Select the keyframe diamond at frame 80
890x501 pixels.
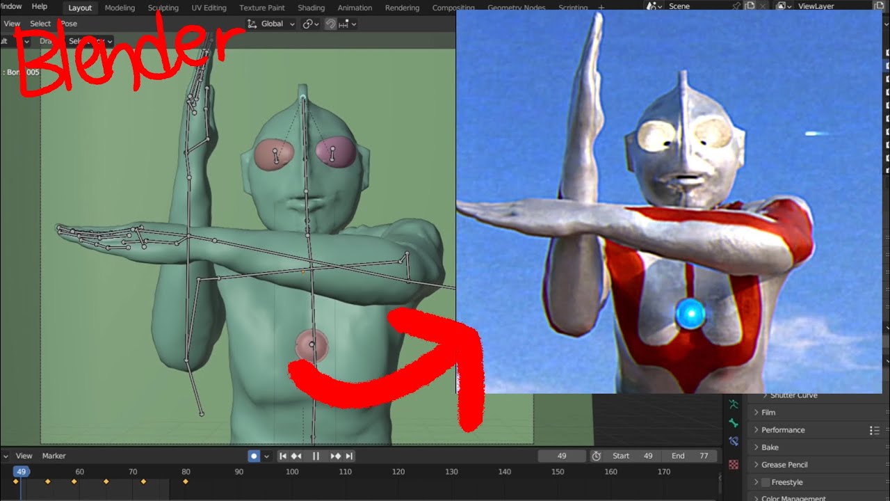click(185, 482)
